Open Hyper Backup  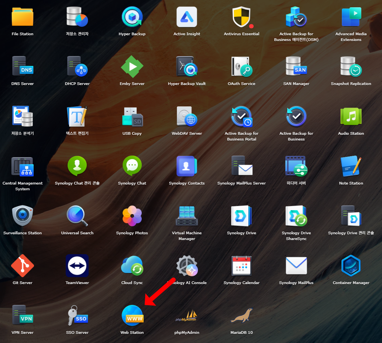pos(132,17)
